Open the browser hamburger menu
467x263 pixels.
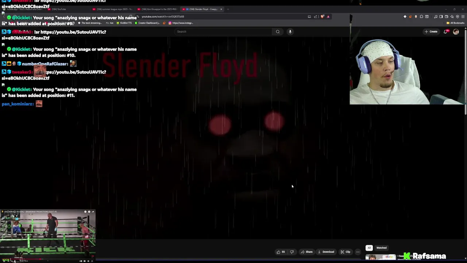[x=463, y=16]
